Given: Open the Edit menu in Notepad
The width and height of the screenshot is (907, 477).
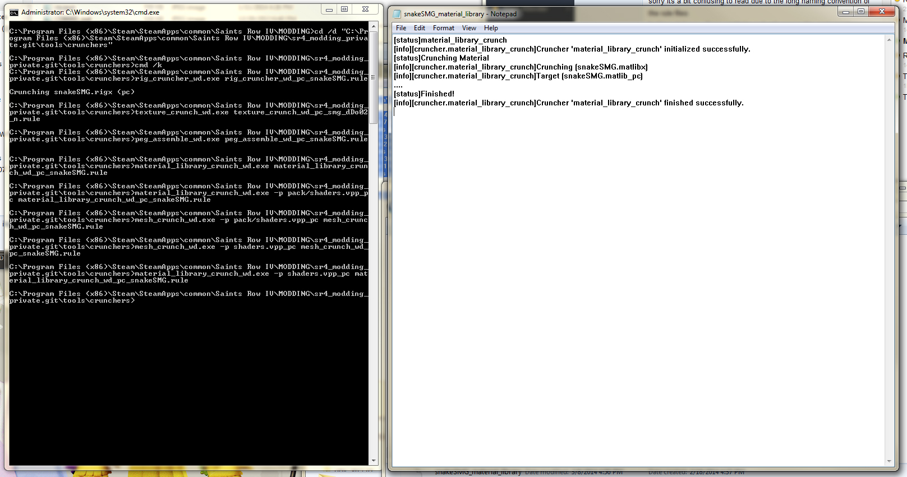Looking at the screenshot, I should [x=420, y=28].
